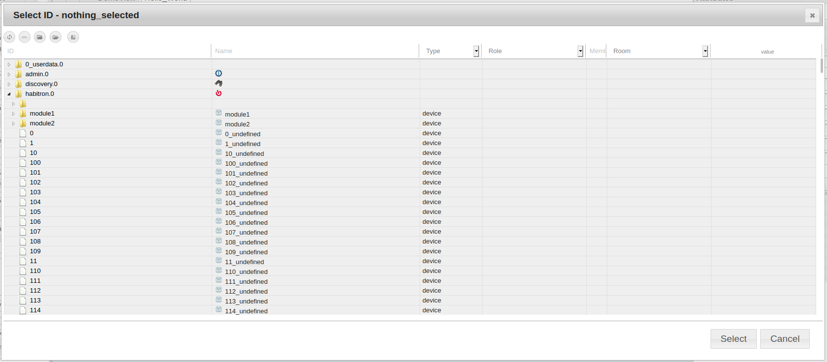Expand the admin.0 tree node
The width and height of the screenshot is (827, 362).
pyautogui.click(x=9, y=74)
